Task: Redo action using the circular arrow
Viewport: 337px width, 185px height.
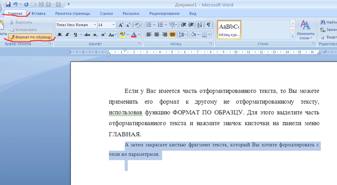Action: click(x=26, y=4)
